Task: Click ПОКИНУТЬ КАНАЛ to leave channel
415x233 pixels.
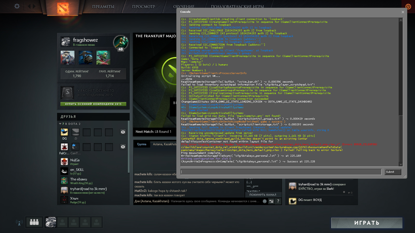Action: (x=263, y=195)
